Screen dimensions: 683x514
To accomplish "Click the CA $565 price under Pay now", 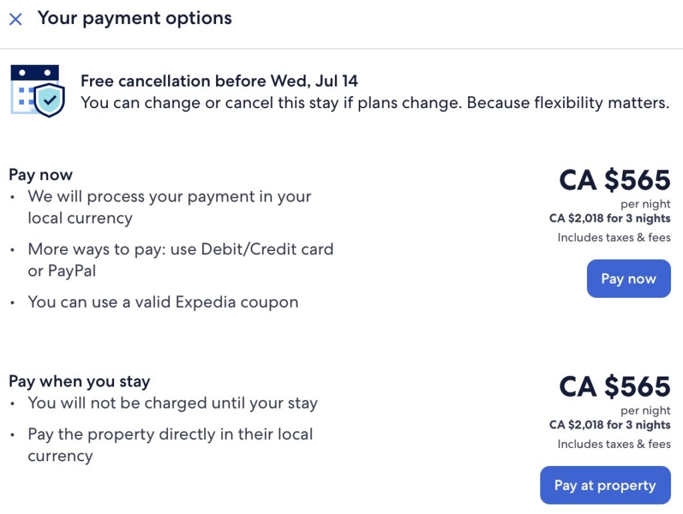I will click(x=614, y=181).
